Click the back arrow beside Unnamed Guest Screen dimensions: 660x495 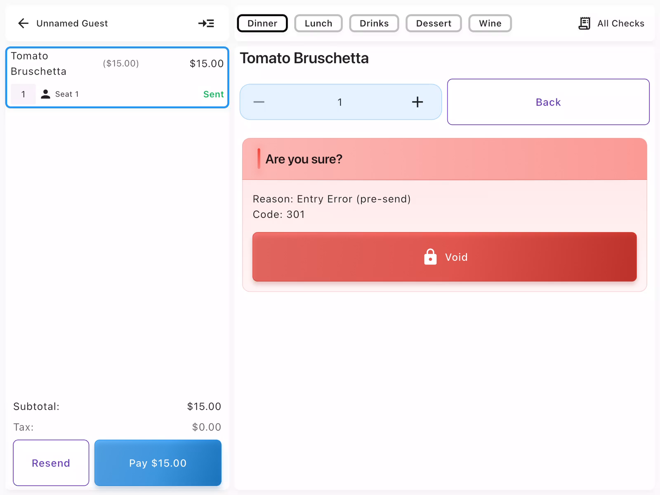24,24
